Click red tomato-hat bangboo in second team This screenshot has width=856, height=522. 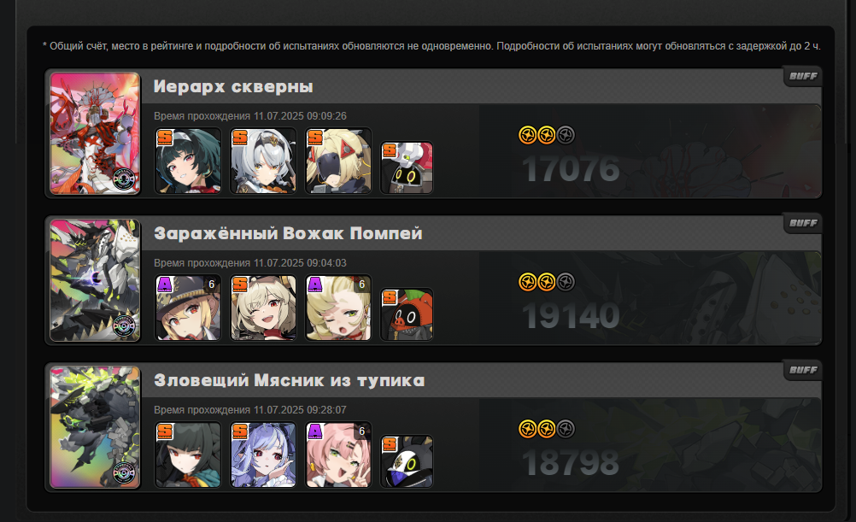(407, 314)
